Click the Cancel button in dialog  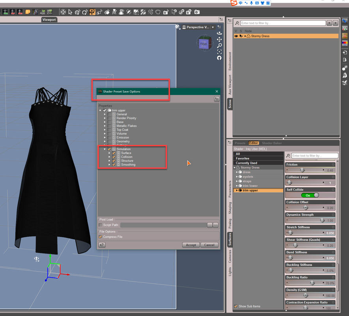click(209, 245)
